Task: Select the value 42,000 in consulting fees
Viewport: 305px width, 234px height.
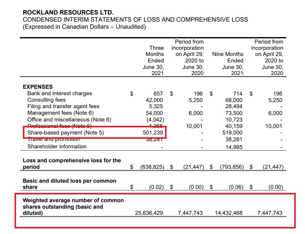Action: coord(154,100)
